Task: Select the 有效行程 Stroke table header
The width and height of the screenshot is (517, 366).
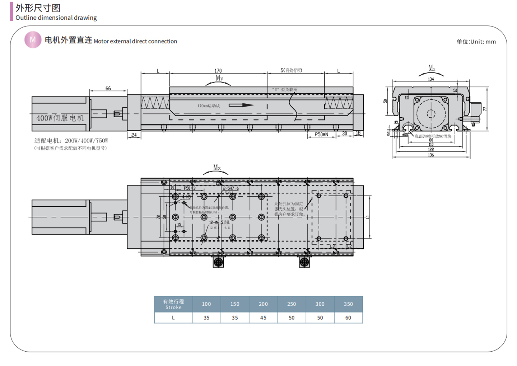Action: (x=173, y=304)
